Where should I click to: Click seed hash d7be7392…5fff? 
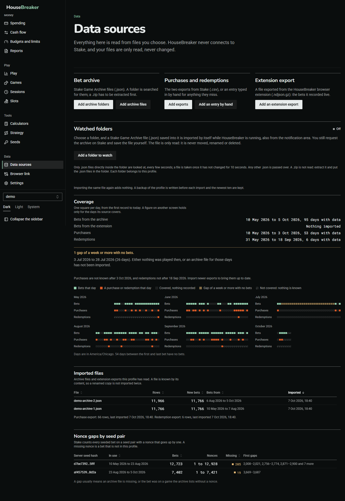tap(84, 464)
